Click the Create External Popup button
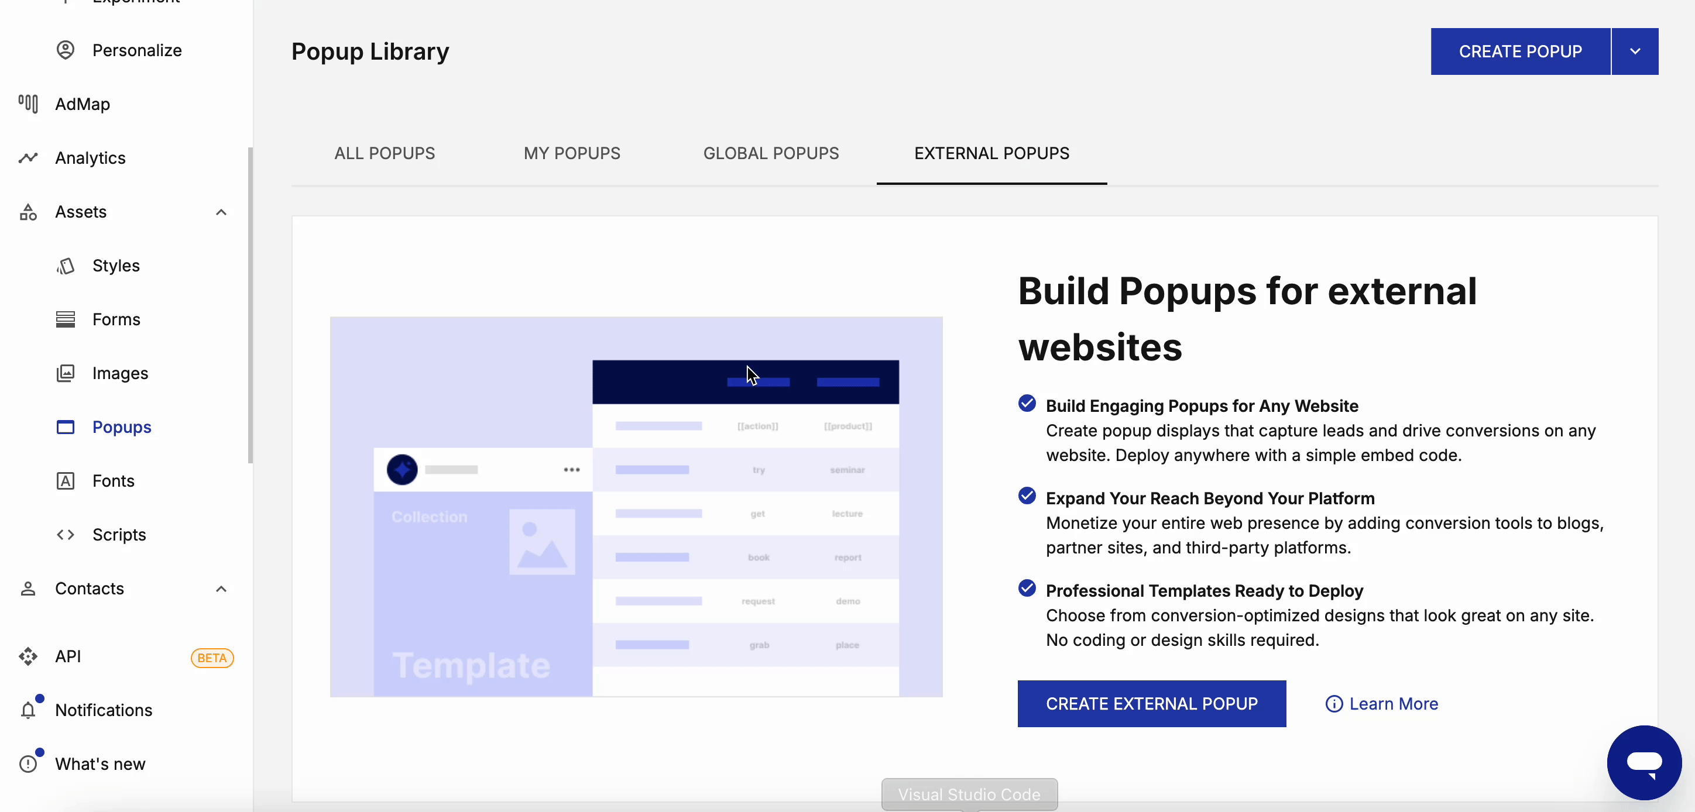 [x=1150, y=704]
